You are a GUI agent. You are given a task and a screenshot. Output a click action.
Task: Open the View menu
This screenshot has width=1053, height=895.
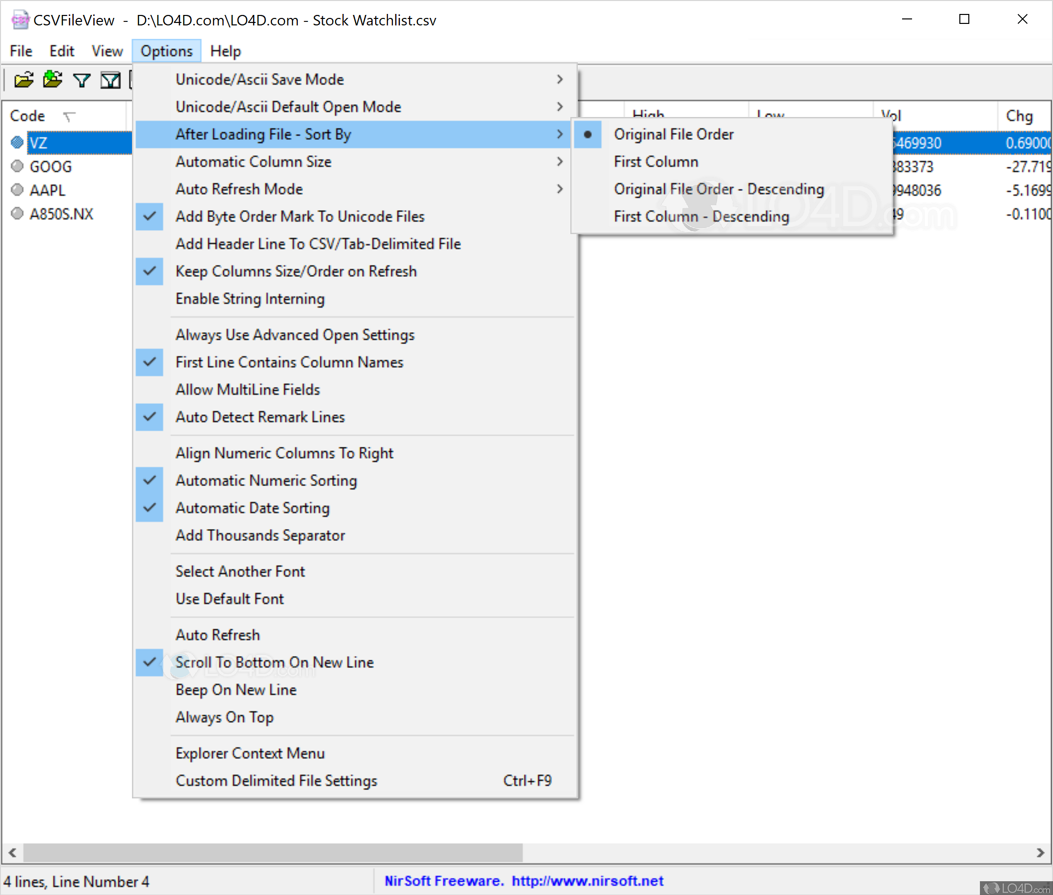click(x=107, y=51)
